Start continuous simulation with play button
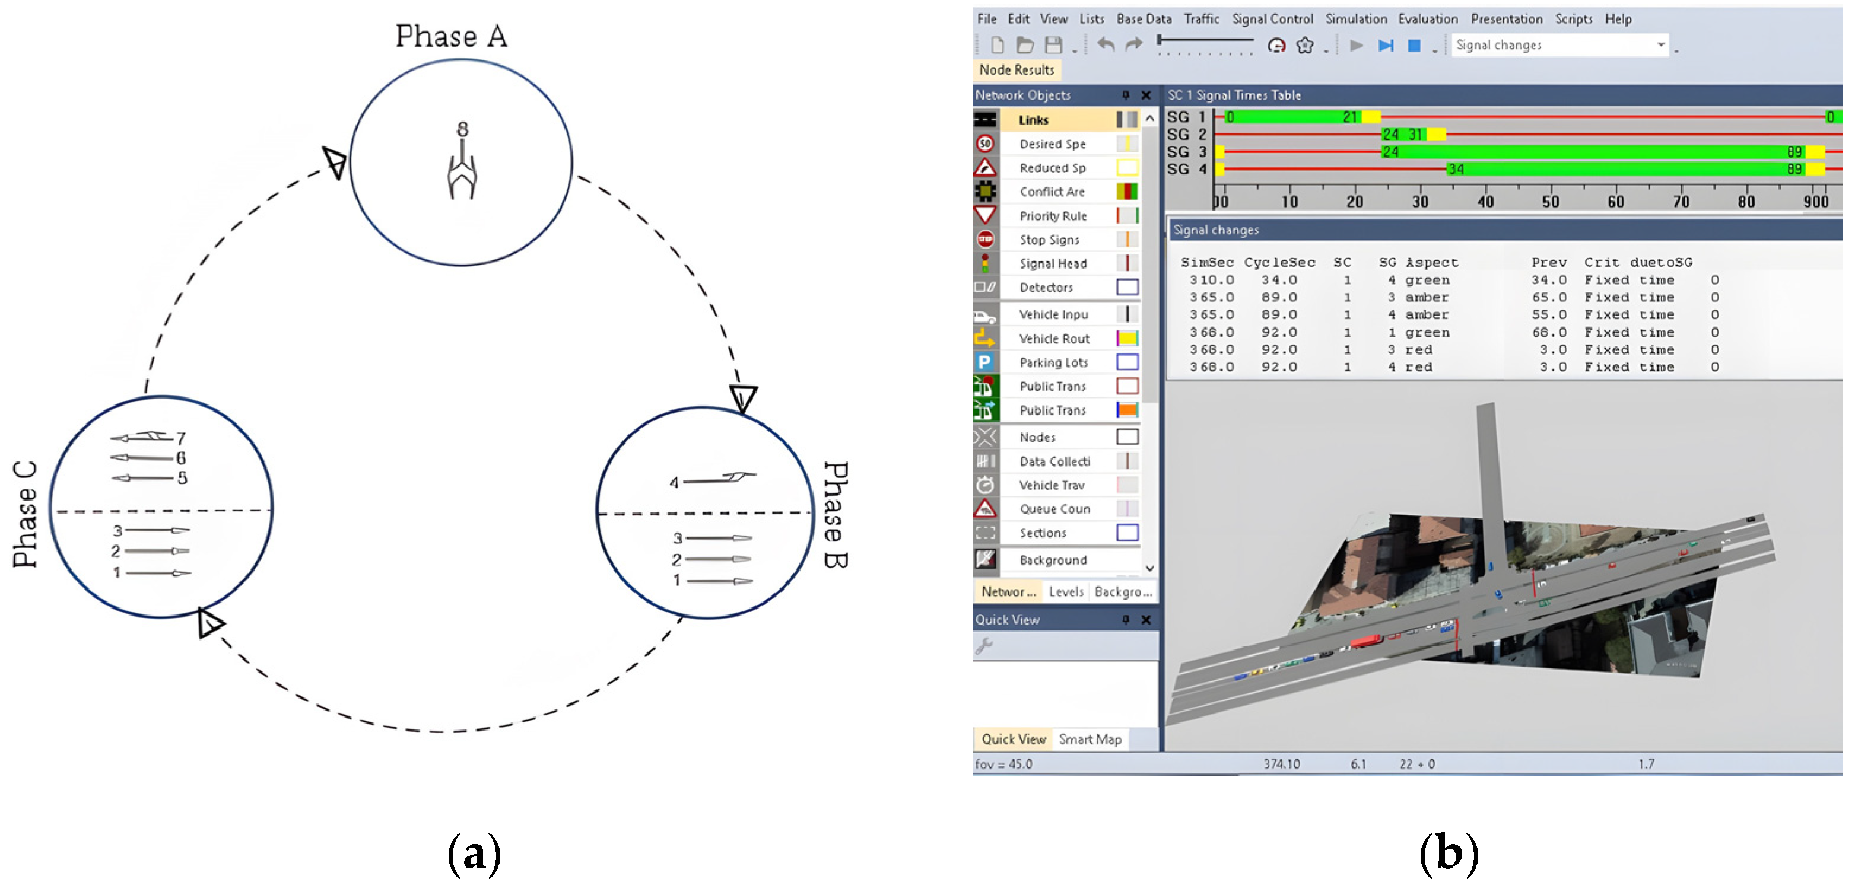1855x892 pixels. pyautogui.click(x=1356, y=45)
